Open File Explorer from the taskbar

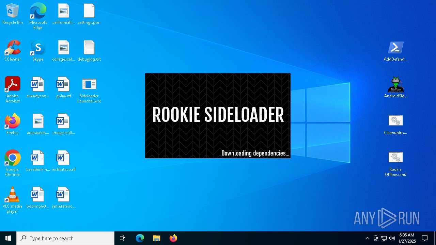[156, 238]
